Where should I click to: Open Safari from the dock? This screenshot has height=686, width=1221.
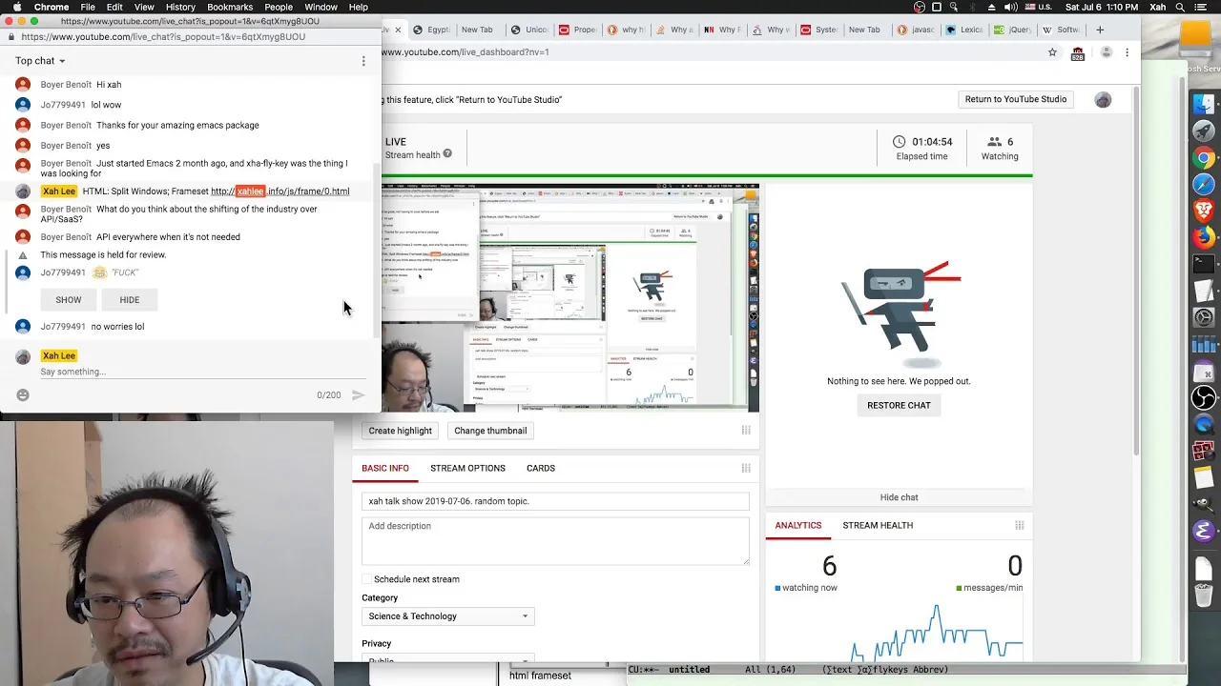(1204, 184)
